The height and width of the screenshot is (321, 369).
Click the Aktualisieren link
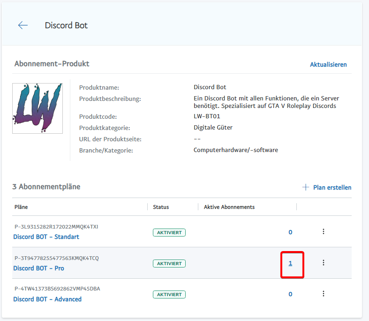tap(328, 65)
